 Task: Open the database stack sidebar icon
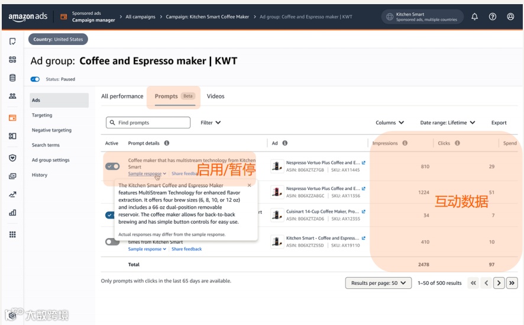[x=12, y=78]
